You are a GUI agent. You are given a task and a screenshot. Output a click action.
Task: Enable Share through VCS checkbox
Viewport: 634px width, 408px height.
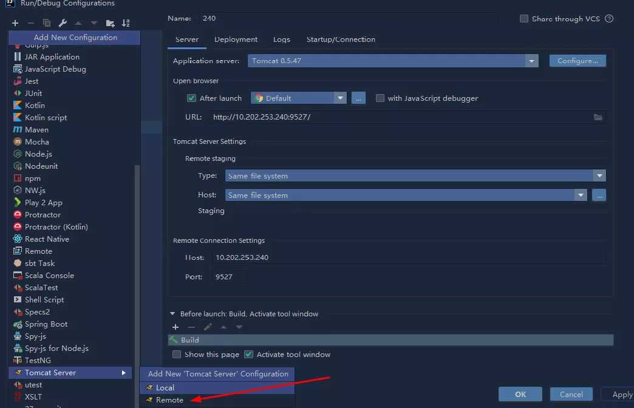524,19
